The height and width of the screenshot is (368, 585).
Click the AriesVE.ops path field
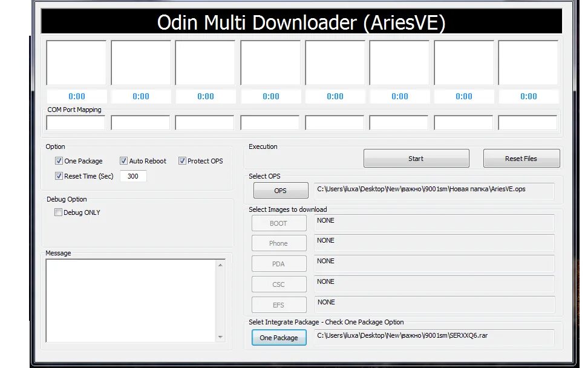point(434,191)
